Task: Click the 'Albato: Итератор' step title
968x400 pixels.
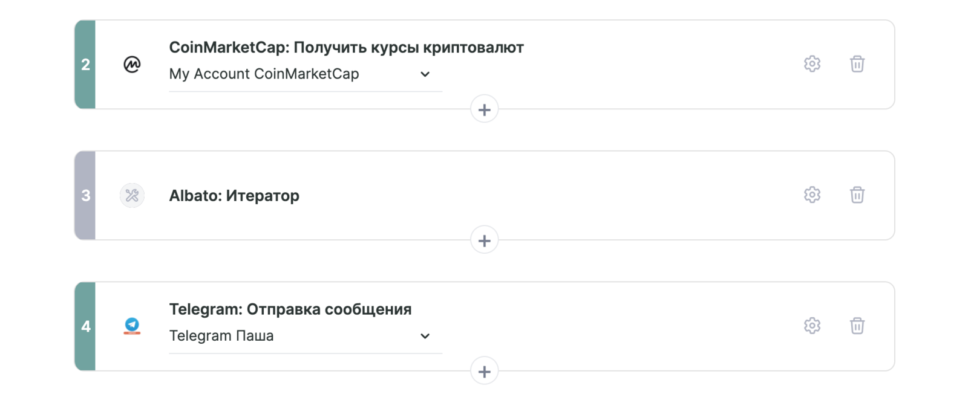Action: (x=234, y=196)
